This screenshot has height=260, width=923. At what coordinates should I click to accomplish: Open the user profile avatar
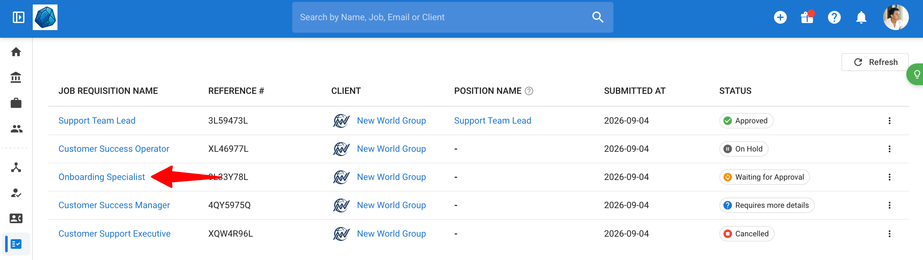pyautogui.click(x=896, y=17)
